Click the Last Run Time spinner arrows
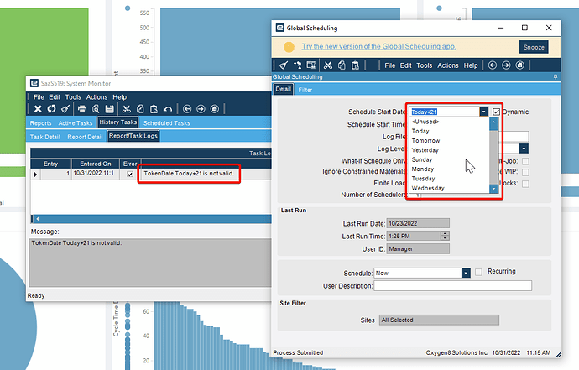The width and height of the screenshot is (579, 370). pos(446,236)
